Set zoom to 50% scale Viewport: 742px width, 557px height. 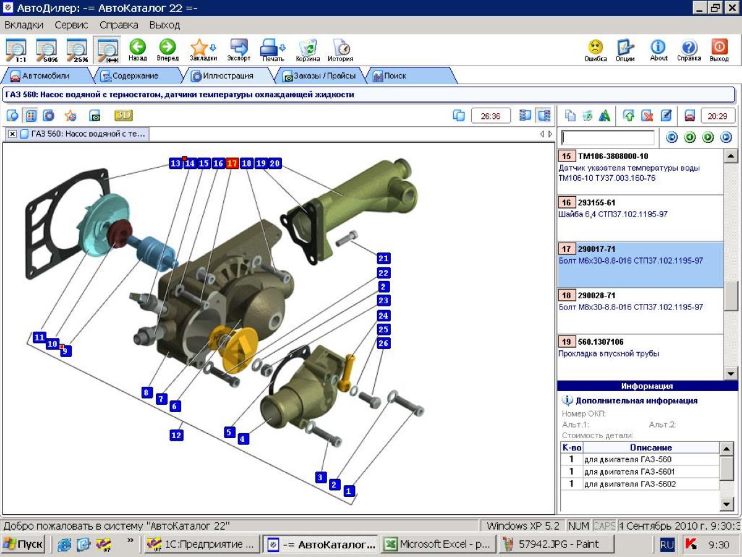pos(47,50)
